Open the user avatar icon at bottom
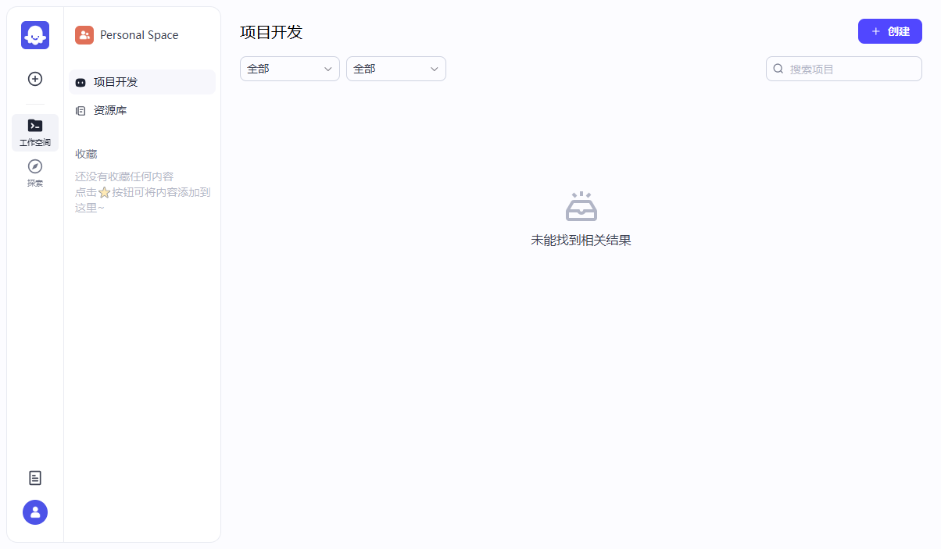 [x=34, y=512]
